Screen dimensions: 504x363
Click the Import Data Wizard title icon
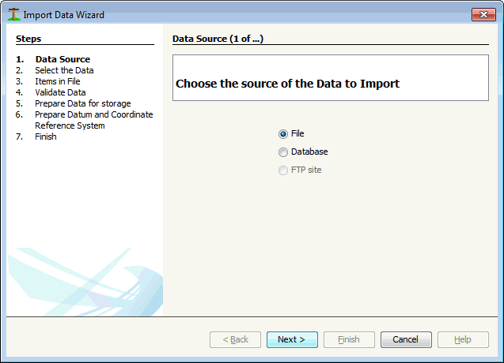(13, 15)
